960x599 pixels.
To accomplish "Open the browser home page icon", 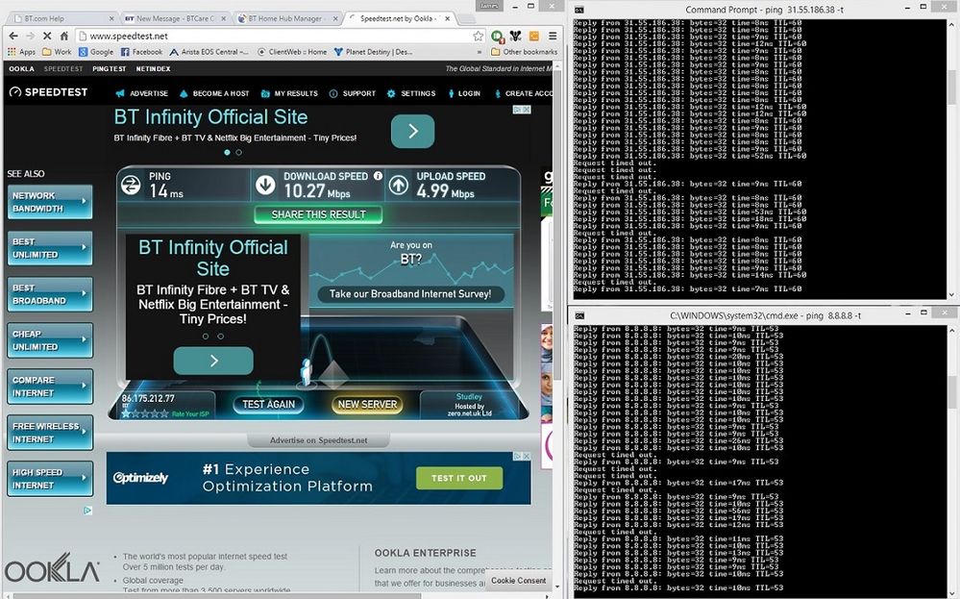I will point(63,37).
